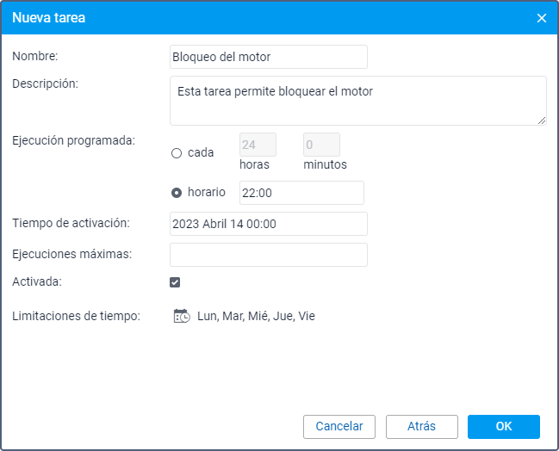Click the 'Limitaciones de tiempo:' label
This screenshot has height=451, width=559.
point(76,316)
